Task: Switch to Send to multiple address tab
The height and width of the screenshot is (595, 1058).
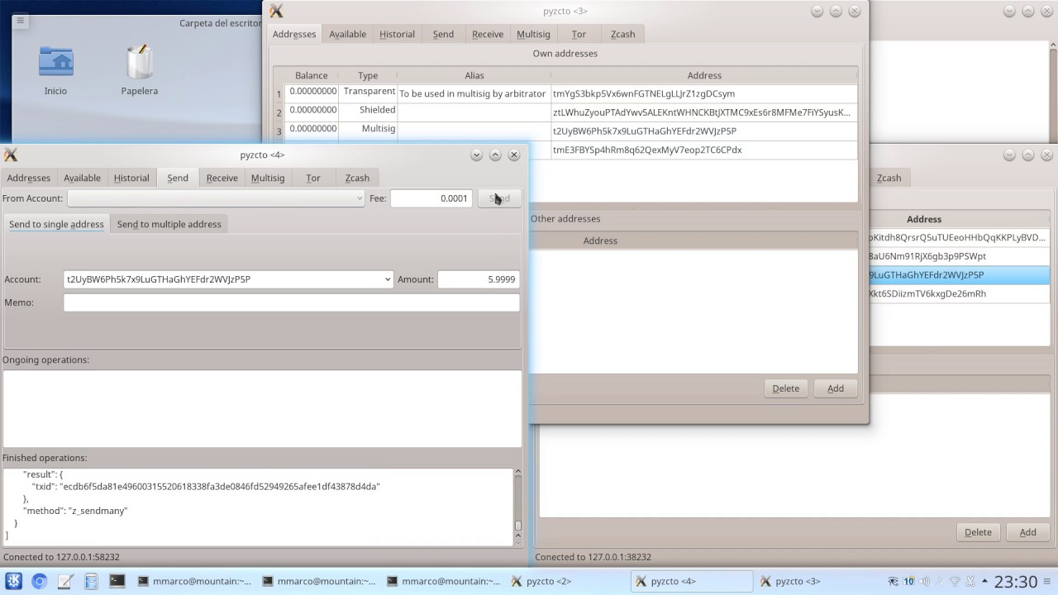Action: (x=169, y=224)
